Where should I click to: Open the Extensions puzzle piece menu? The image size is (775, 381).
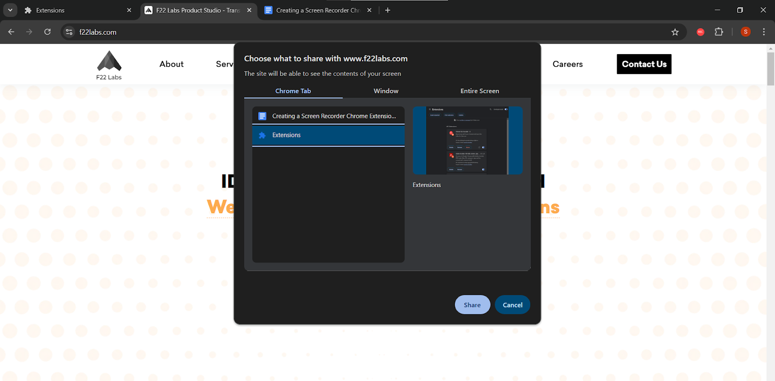719,32
